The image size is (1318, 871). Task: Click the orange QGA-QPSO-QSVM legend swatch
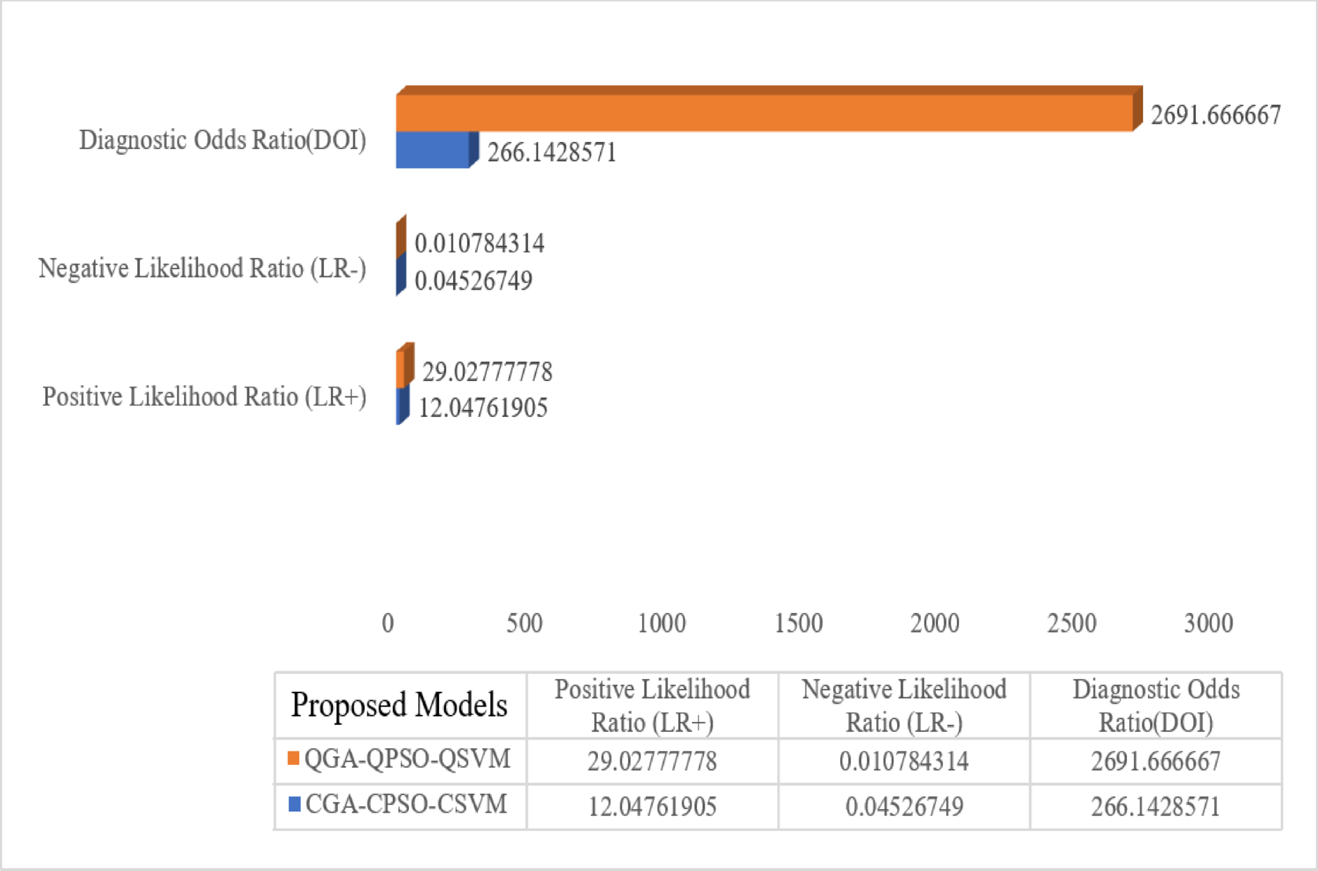click(x=294, y=759)
